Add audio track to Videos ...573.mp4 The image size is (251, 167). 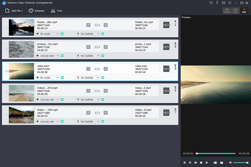(x=62, y=100)
